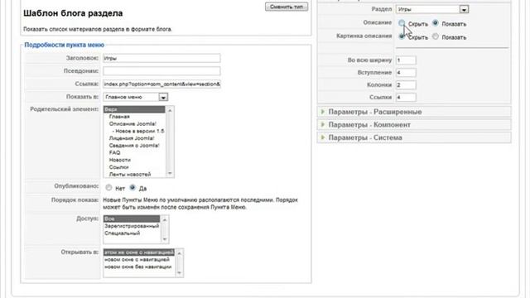Edit the Во всю ширину field
The image size is (530, 298).
click(x=406, y=60)
